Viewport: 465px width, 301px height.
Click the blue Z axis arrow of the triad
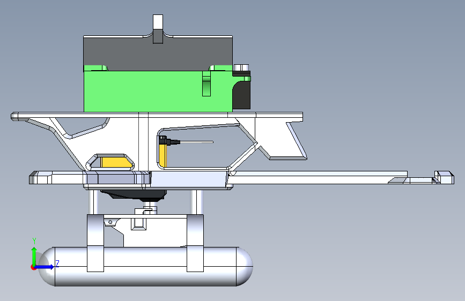(x=45, y=267)
